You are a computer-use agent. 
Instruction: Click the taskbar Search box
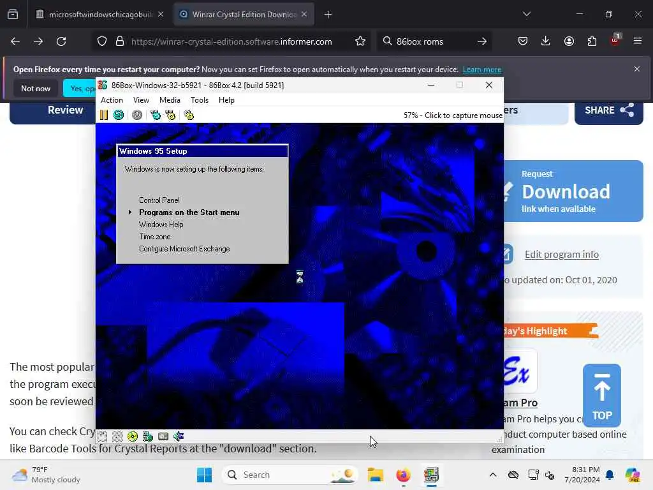coord(290,475)
